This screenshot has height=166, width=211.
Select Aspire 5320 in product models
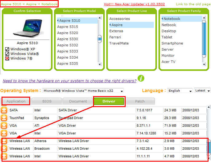(x=68, y=33)
